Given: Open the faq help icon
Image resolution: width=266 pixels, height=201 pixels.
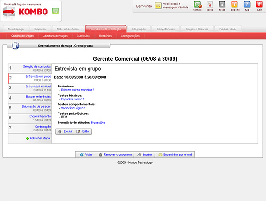Looking at the screenshot, I should (247, 4).
